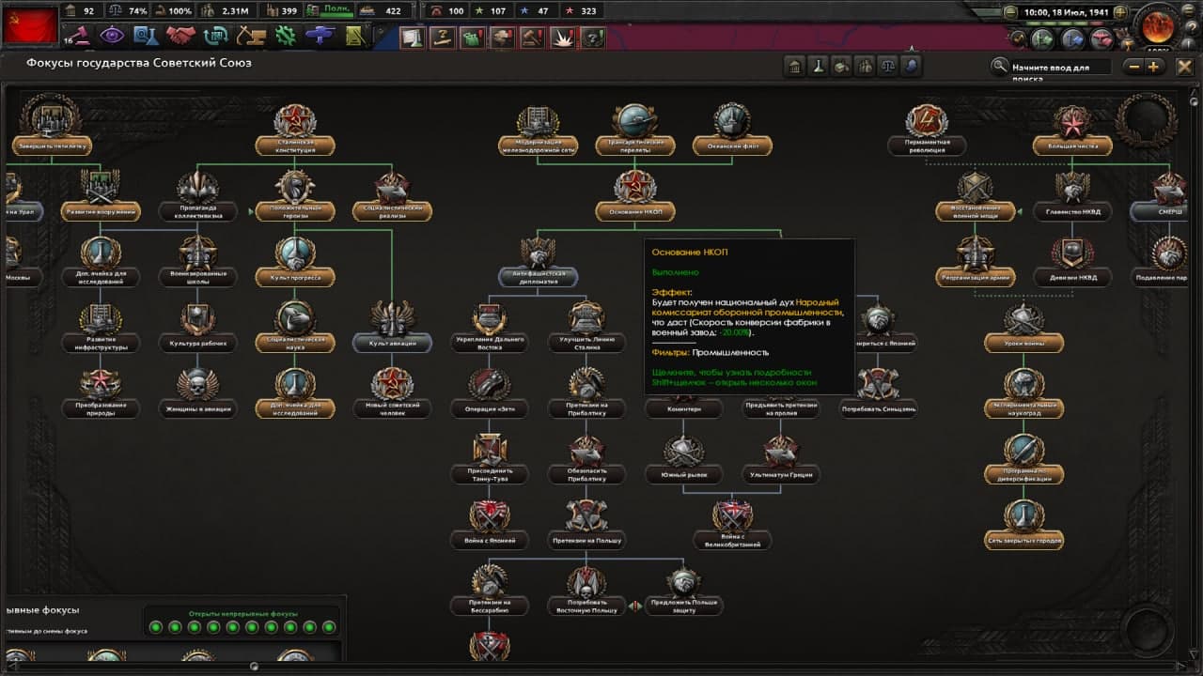Click the convoys indicator showing 422
This screenshot has height=676, width=1203.
[383, 11]
